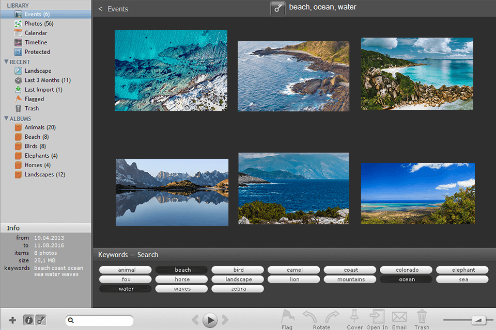Viewport: 496px width, 330px height.
Task: Open the Beach (8) album icon
Action: click(x=19, y=137)
